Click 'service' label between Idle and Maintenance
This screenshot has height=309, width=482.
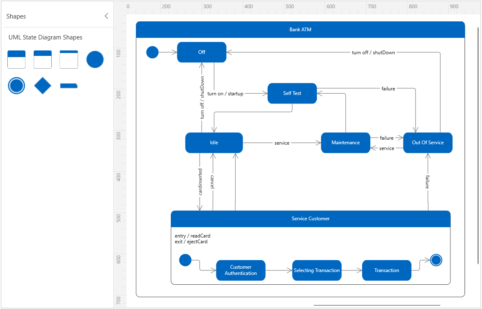pyautogui.click(x=282, y=143)
